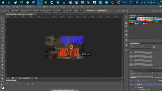Image resolution: width=162 pixels, height=91 pixels.
Task: Pick the red swatch in Образцы panel
Action: (130, 18)
